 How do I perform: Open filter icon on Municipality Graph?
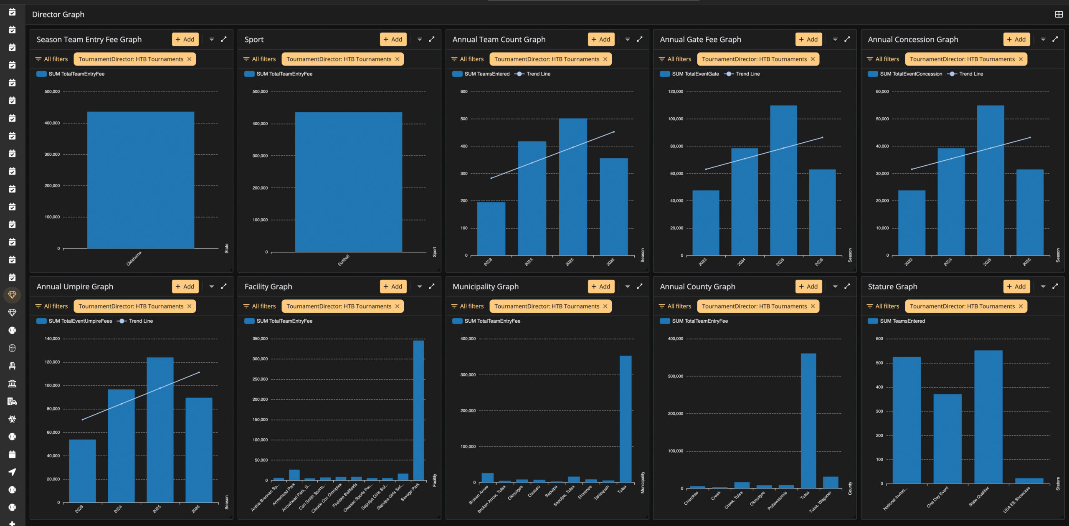628,286
